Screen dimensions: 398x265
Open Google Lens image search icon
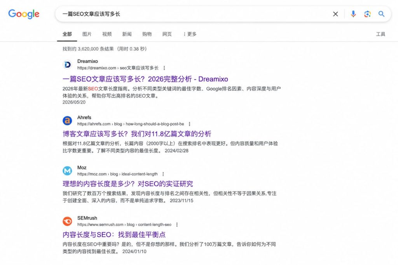pyautogui.click(x=367, y=14)
